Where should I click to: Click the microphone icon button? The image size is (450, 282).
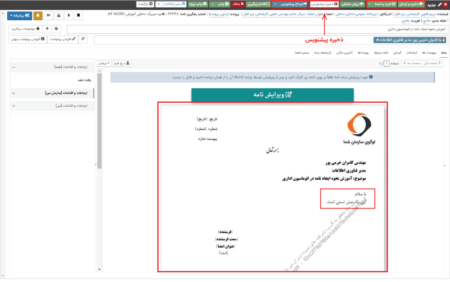(69, 15)
